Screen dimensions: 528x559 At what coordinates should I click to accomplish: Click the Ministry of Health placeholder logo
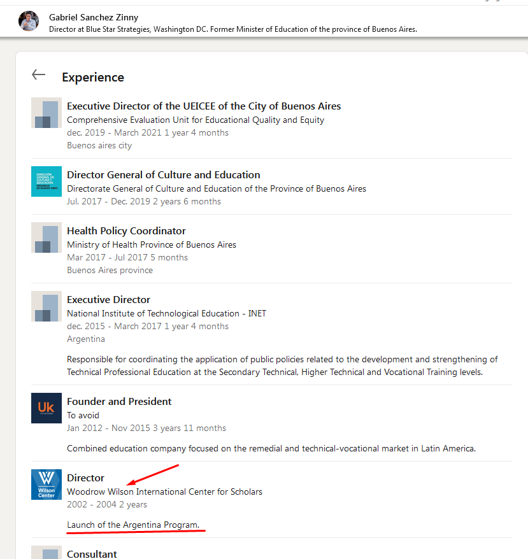point(46,237)
